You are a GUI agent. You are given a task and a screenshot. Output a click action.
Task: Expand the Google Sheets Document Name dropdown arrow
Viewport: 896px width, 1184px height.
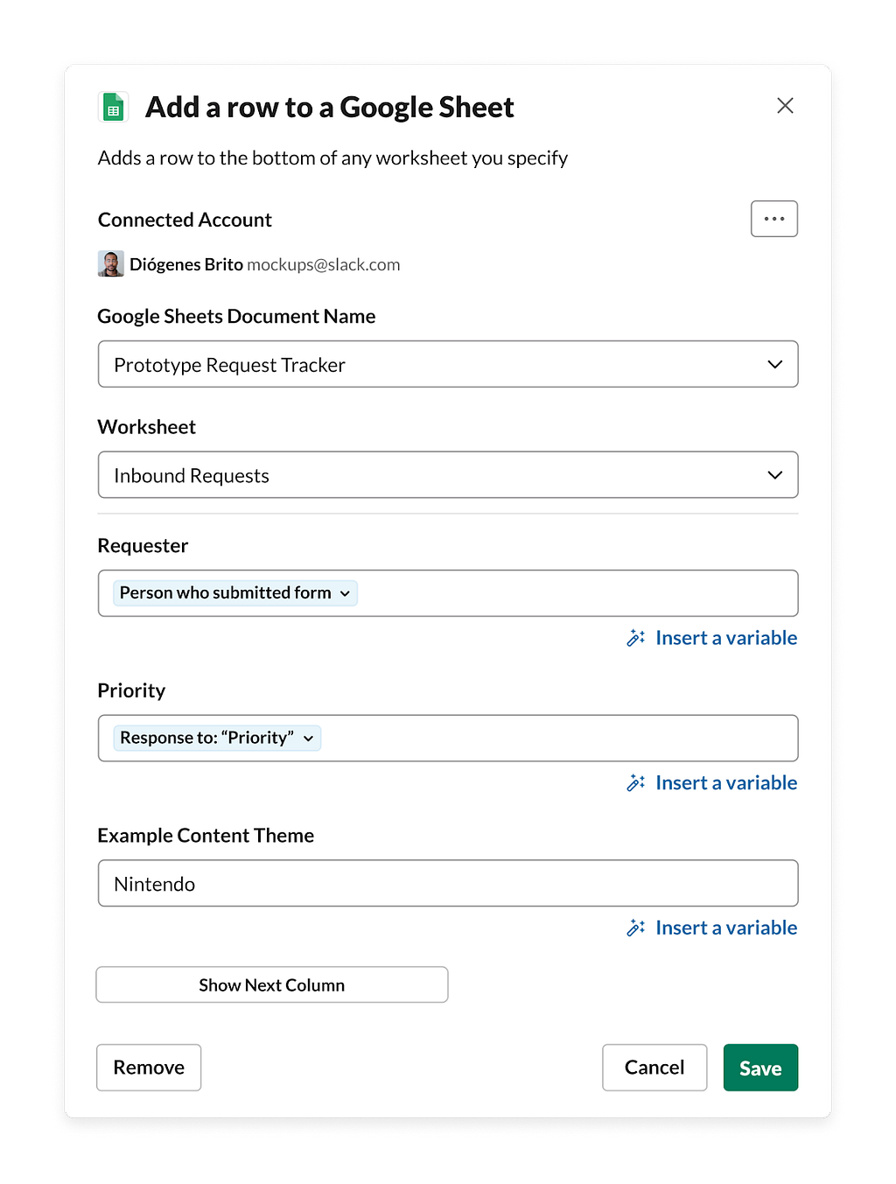coord(774,364)
